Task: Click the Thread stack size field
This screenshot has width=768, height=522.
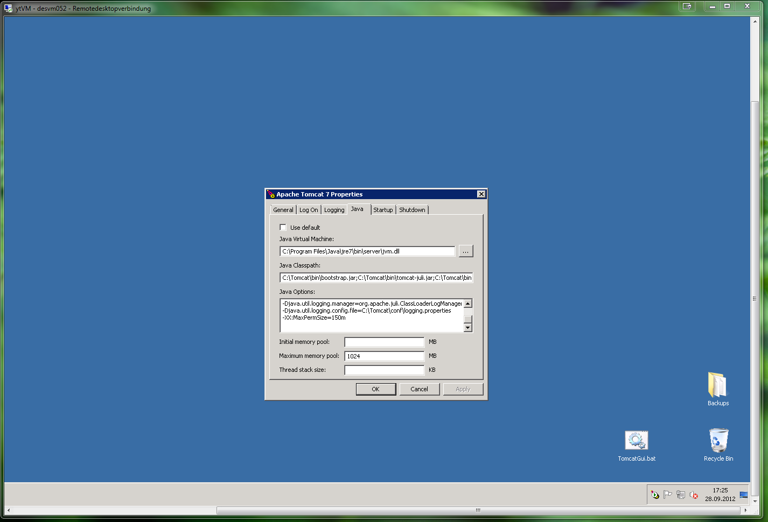Action: (385, 370)
